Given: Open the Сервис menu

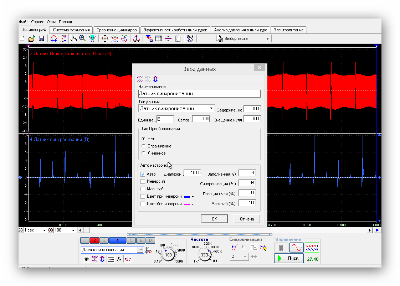Looking at the screenshot, I should (x=37, y=22).
